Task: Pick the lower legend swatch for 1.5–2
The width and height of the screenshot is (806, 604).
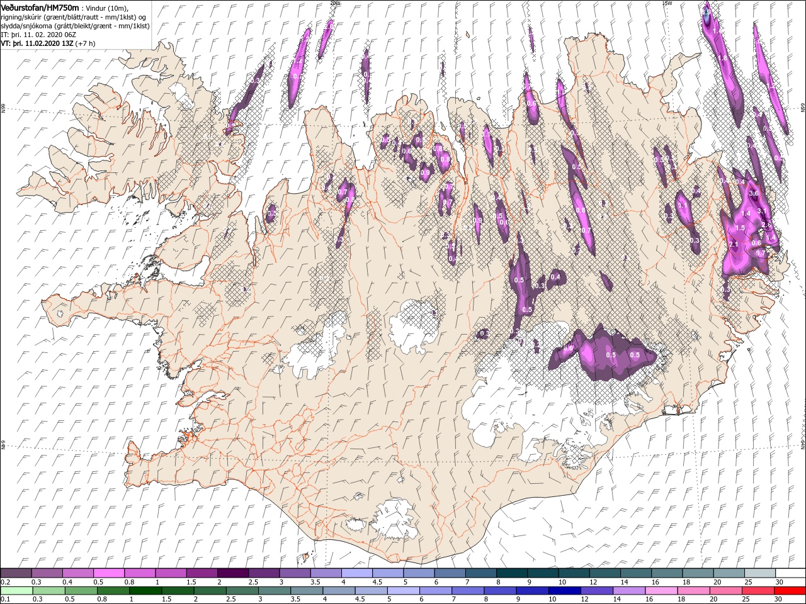Action: coord(178,591)
